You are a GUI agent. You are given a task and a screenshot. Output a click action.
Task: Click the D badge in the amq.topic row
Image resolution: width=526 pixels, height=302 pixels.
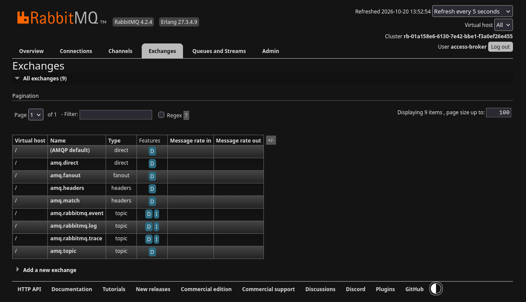152,252
